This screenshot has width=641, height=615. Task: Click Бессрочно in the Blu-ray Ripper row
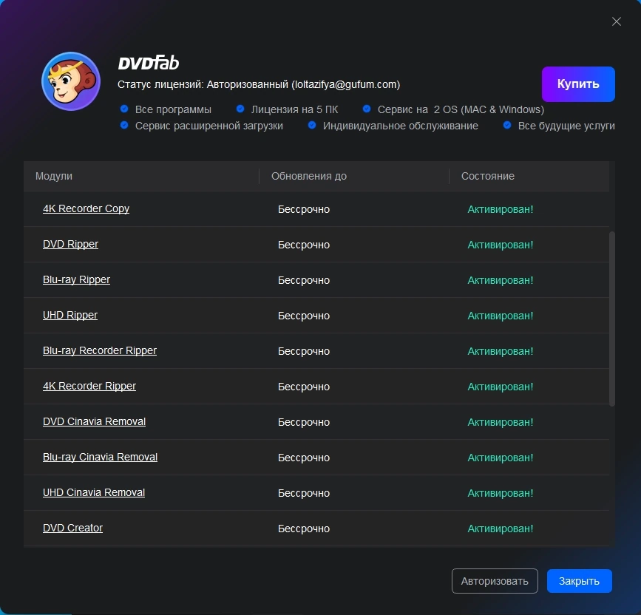pos(304,280)
